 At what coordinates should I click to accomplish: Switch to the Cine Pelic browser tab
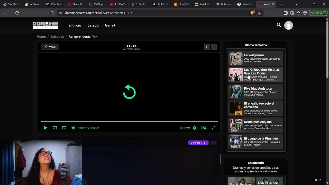click(x=54, y=4)
